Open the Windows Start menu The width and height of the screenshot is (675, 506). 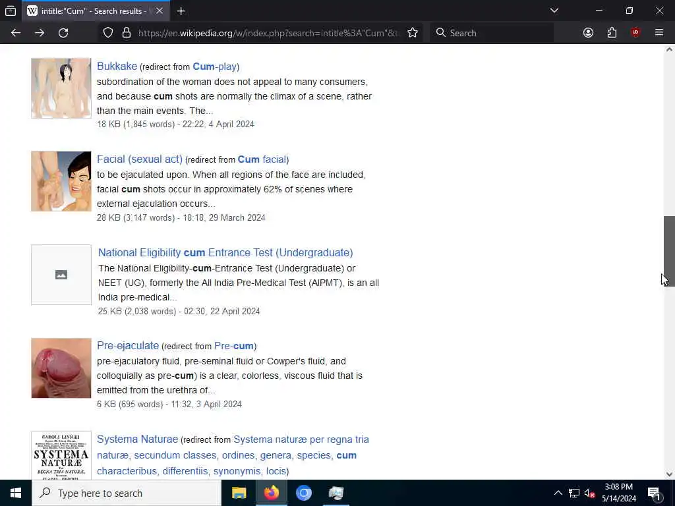click(x=16, y=493)
